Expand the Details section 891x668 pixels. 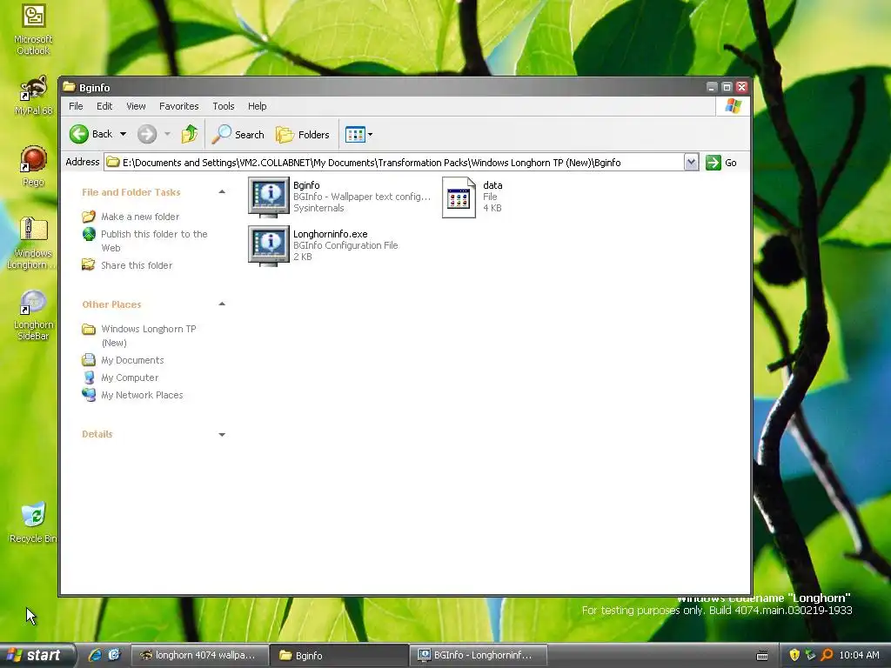coord(222,435)
